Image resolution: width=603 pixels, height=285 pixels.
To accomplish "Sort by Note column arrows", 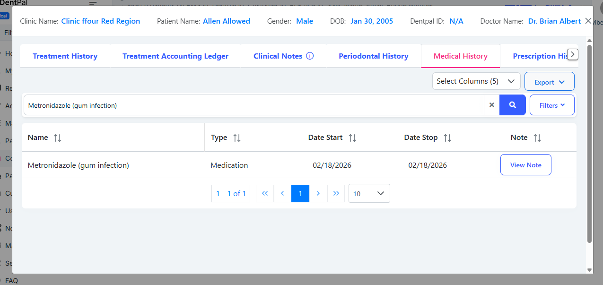I will click(x=537, y=138).
